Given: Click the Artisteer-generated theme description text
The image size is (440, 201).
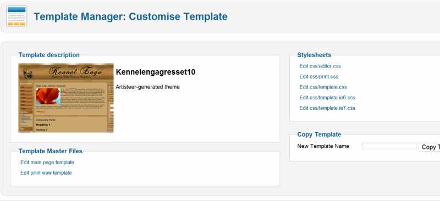Looking at the screenshot, I should (x=147, y=87).
